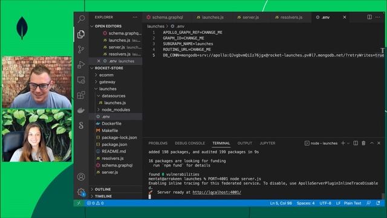The image size is (387, 218).
Task: Kill terminal with trash icon
Action: pos(363,143)
